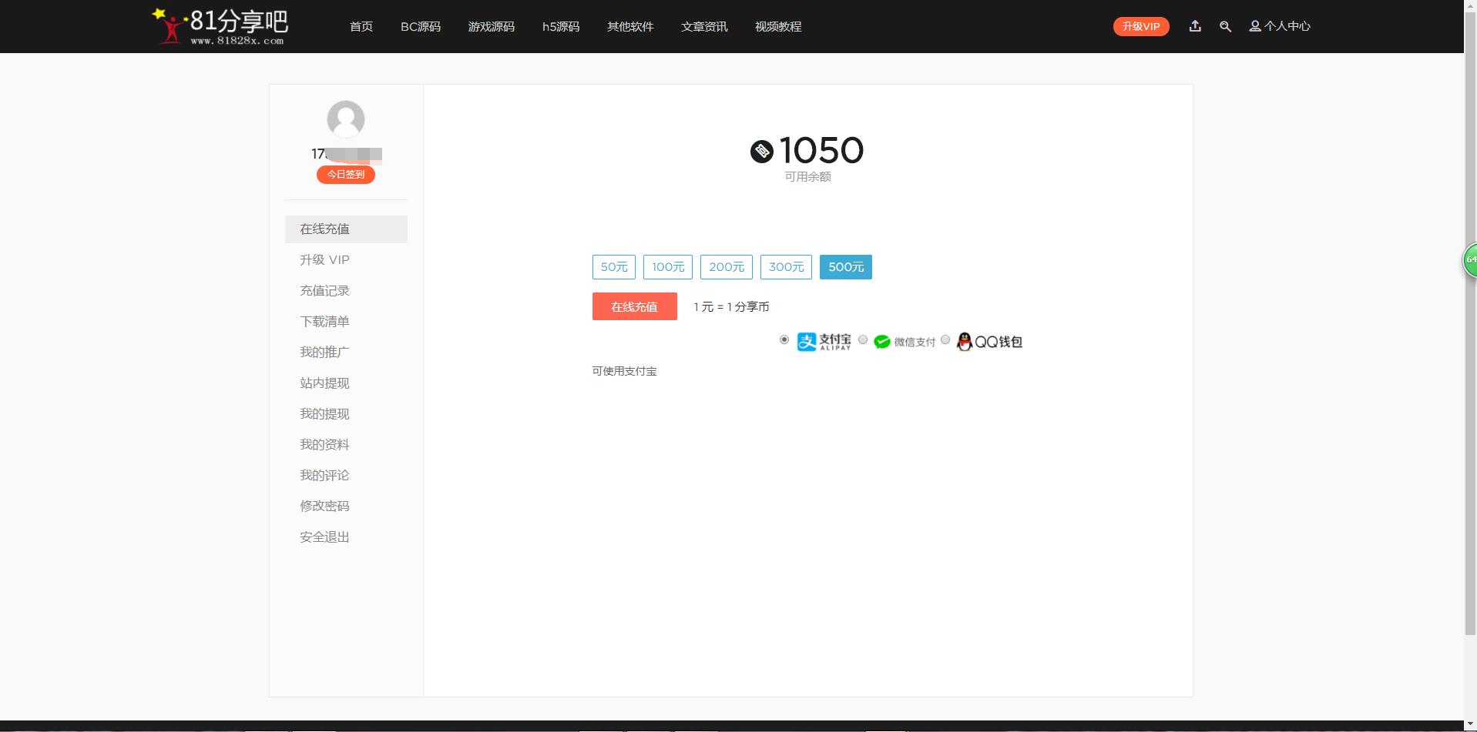Screen dimensions: 1477x732
Task: Click the QQ钱包 penguin icon
Action: point(964,342)
